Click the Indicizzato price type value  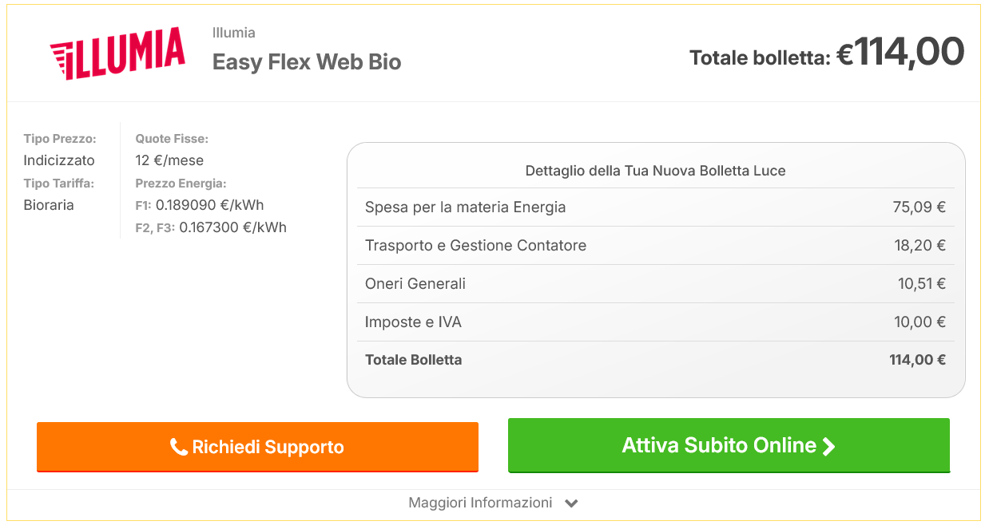tap(59, 160)
